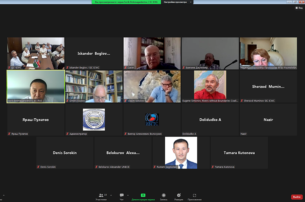Open the Настройки просмотра dropdown
305x202 pixels.
(x=177, y=2)
